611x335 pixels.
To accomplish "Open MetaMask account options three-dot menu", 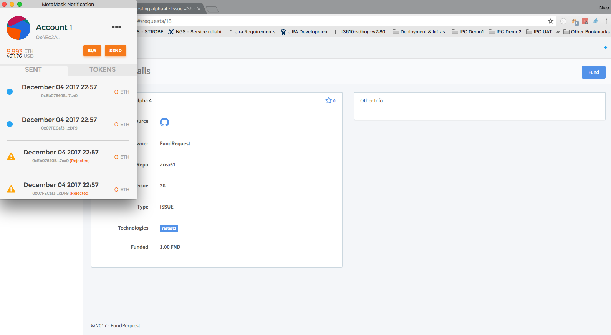I will point(116,27).
